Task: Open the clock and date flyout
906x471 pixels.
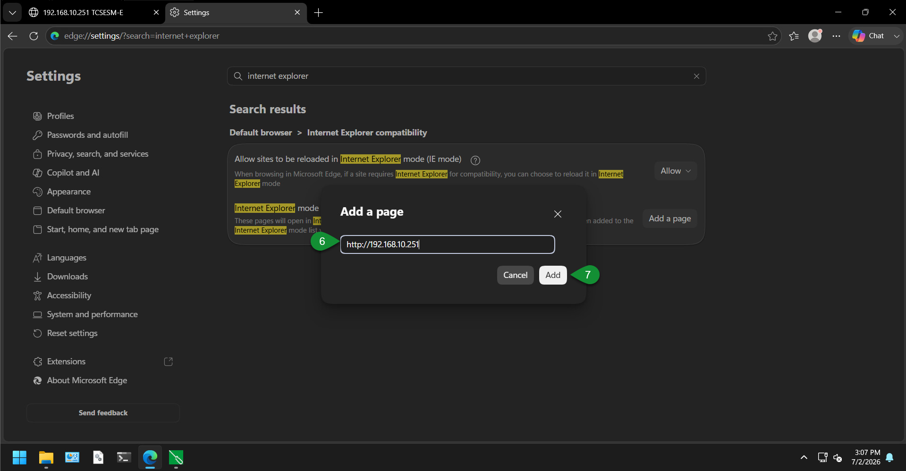Action: [866, 457]
